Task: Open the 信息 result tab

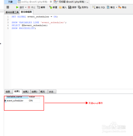Action: pyautogui.click(x=9, y=92)
